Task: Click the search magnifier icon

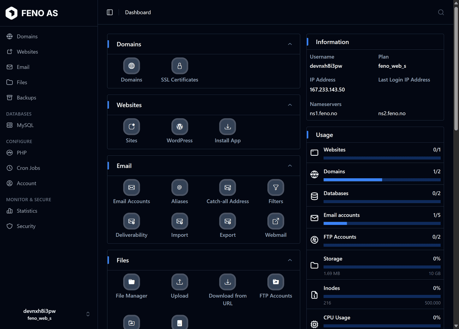Action: 441,12
